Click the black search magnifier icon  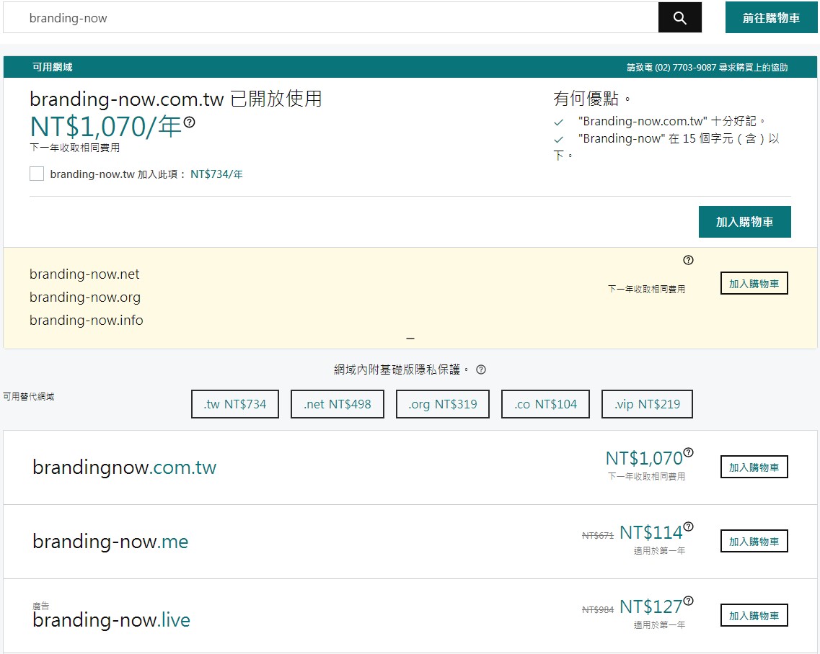click(x=679, y=17)
